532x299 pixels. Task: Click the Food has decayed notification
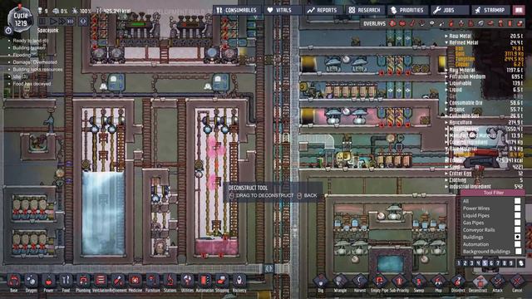(x=32, y=84)
